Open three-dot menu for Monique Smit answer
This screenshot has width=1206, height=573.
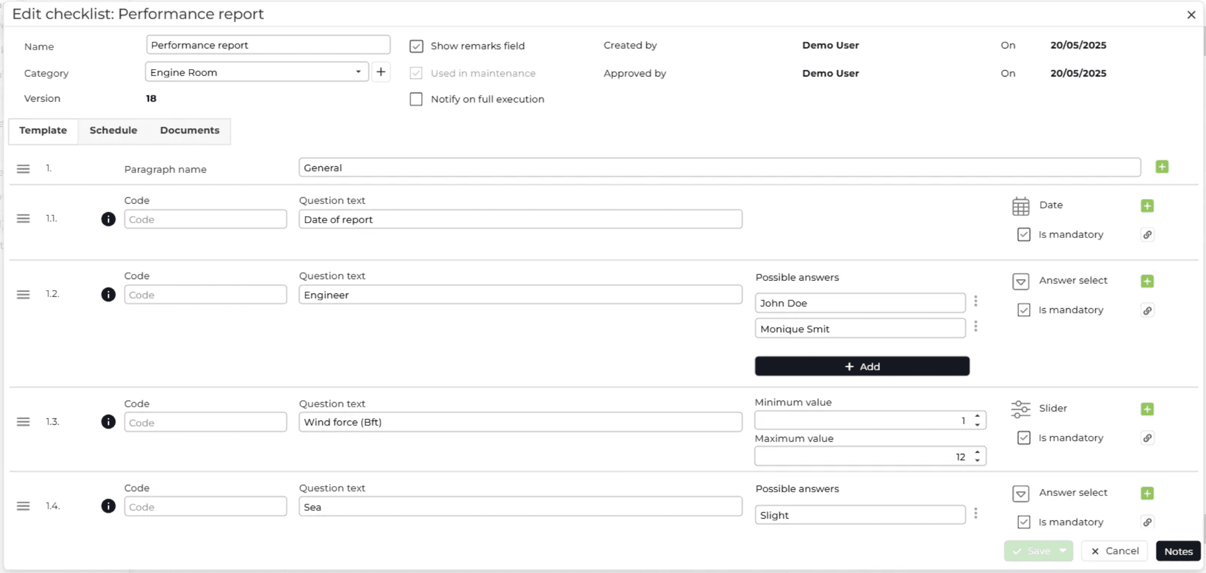click(975, 327)
